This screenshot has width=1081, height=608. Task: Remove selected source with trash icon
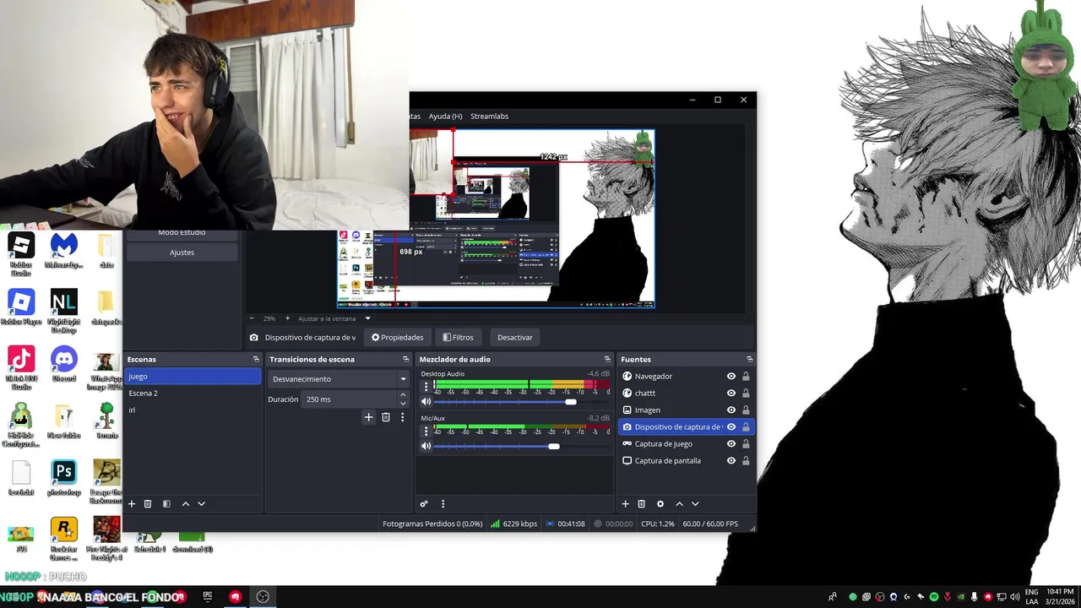point(642,504)
